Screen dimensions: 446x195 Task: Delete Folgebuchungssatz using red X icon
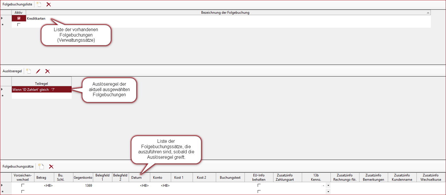coord(51,166)
